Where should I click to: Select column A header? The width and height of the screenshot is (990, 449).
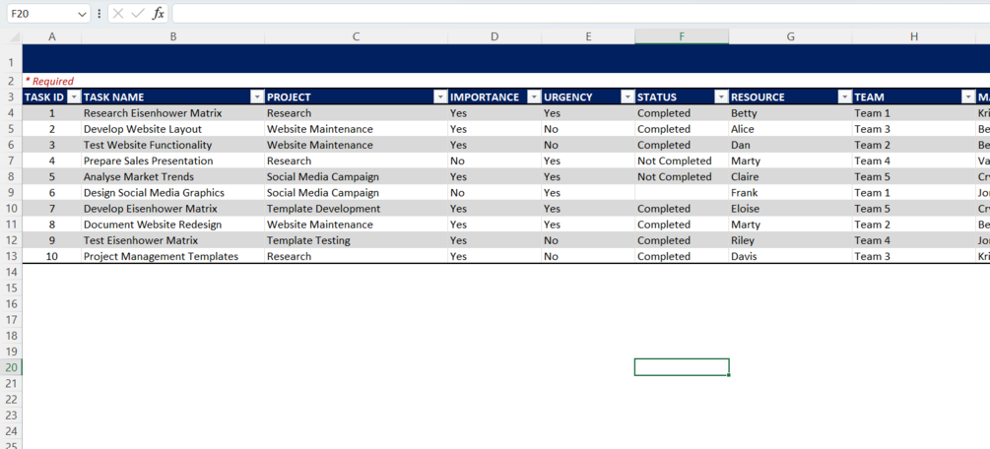click(x=52, y=37)
